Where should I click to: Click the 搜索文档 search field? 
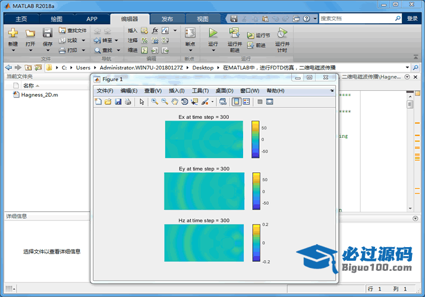(357, 18)
